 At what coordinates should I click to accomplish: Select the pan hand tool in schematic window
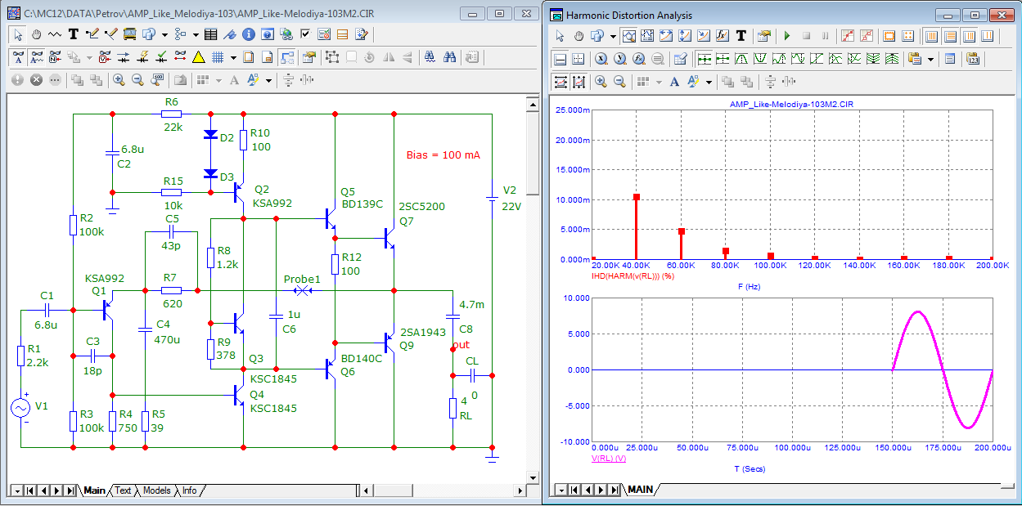[x=37, y=34]
